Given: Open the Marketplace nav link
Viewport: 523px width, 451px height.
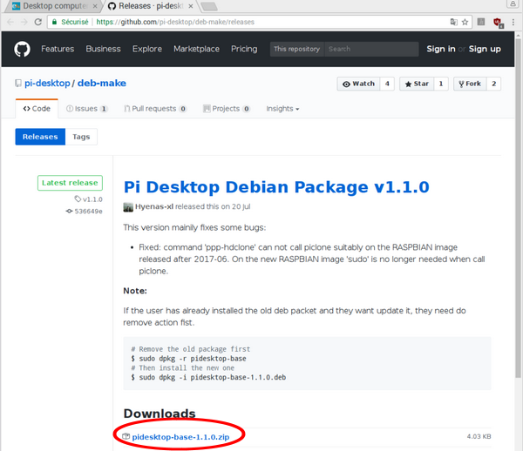Looking at the screenshot, I should 196,49.
